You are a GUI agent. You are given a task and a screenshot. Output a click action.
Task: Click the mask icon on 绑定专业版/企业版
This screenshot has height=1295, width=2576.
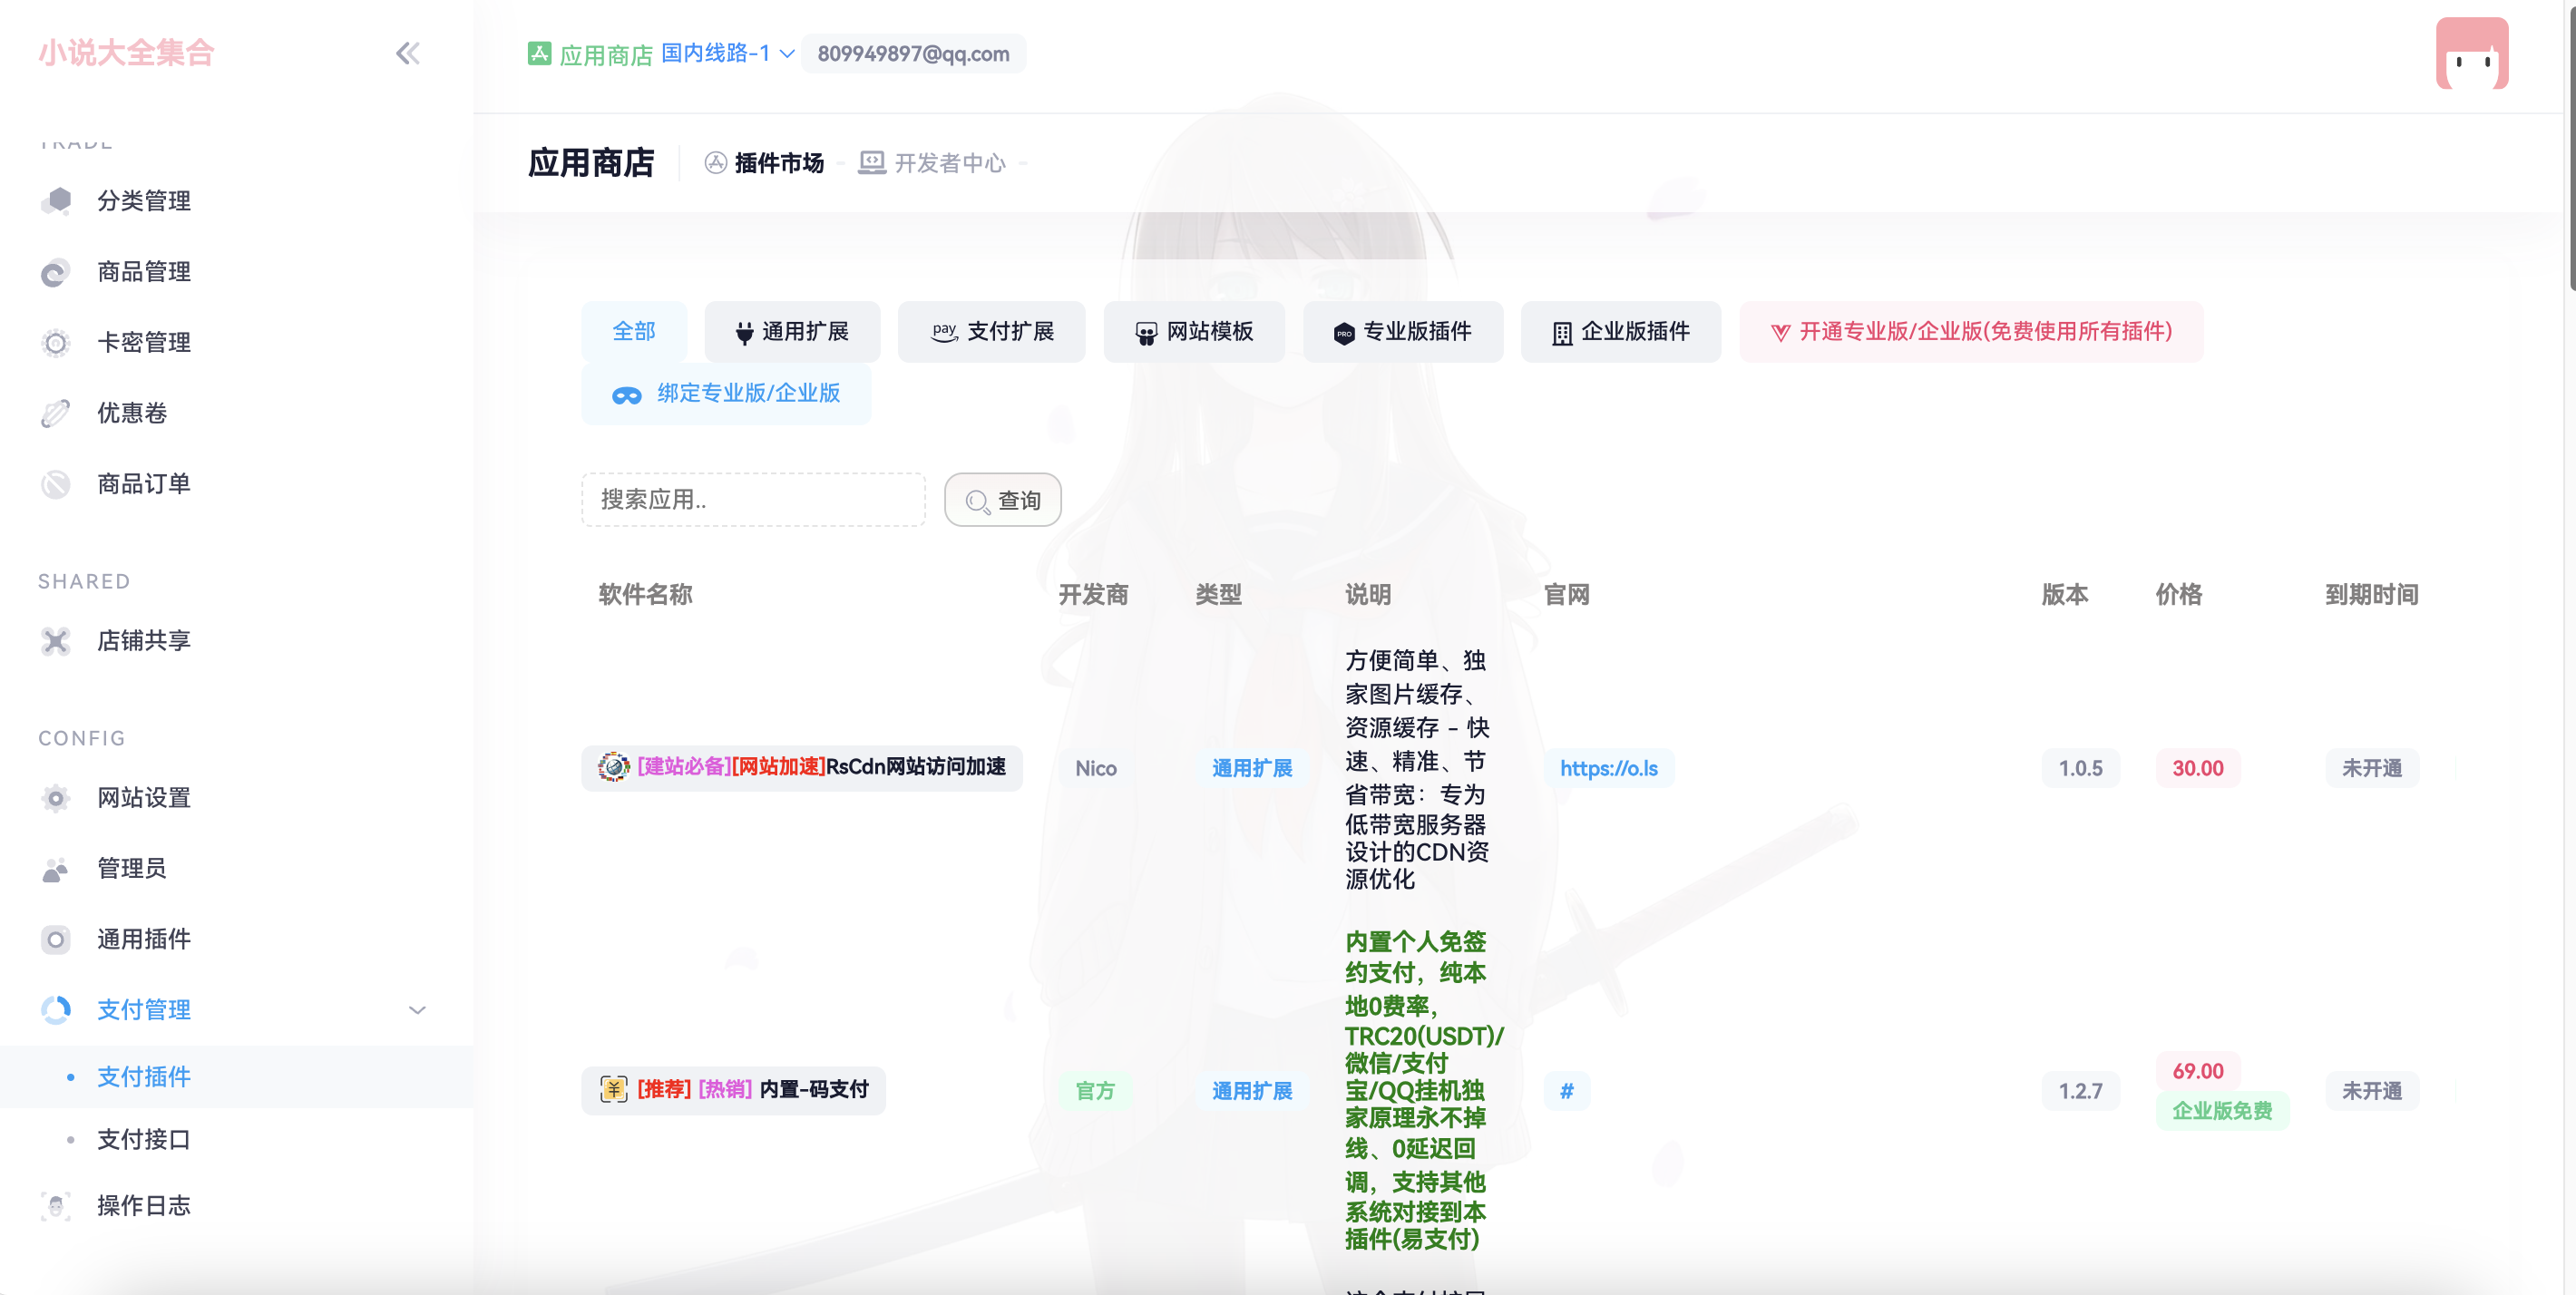[627, 396]
